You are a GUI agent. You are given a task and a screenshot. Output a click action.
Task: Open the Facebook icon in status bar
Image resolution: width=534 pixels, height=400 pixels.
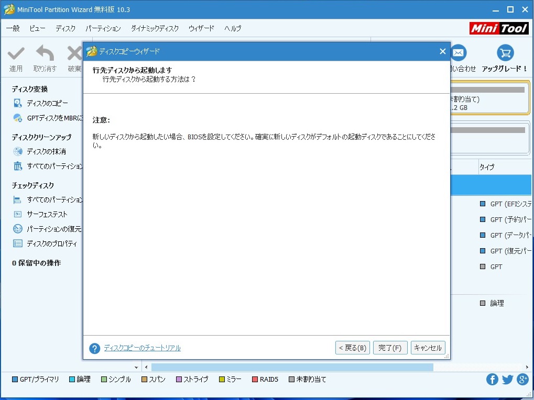tap(492, 380)
